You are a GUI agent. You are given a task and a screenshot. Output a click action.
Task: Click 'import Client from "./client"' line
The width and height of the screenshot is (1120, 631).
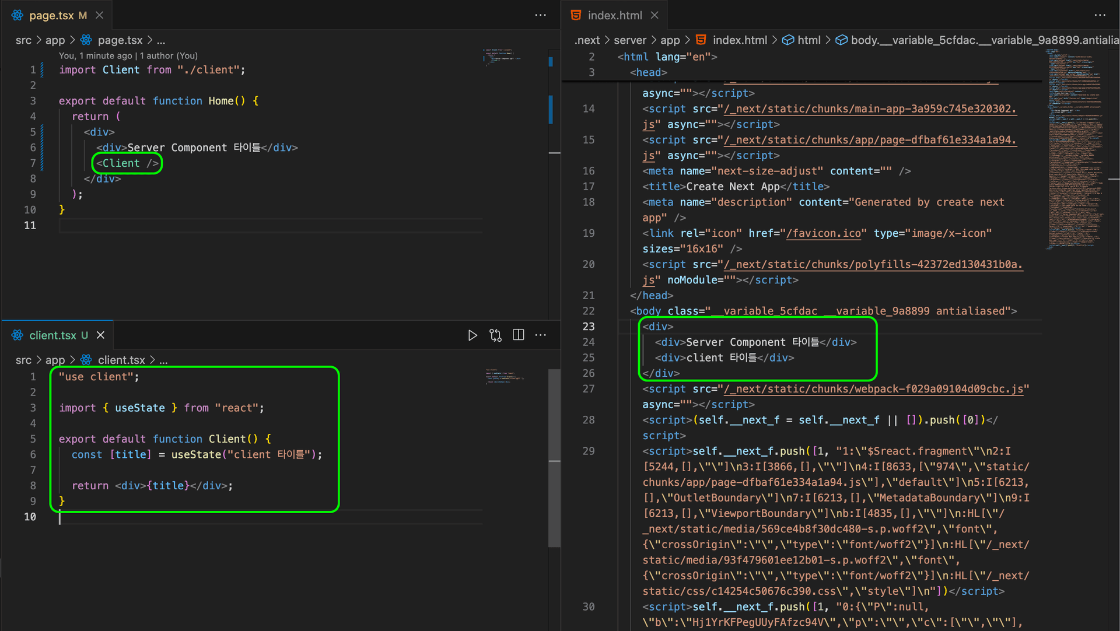(x=152, y=70)
